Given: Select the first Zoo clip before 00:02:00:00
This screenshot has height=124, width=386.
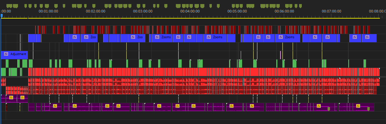Looking at the screenshot, I should [x=89, y=38].
